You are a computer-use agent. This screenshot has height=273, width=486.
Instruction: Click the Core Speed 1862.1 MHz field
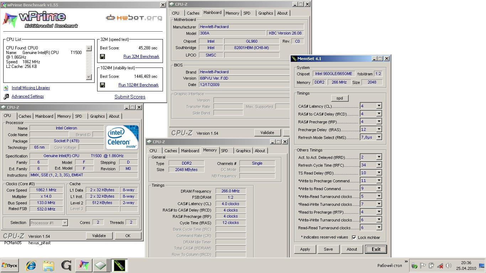46,190
